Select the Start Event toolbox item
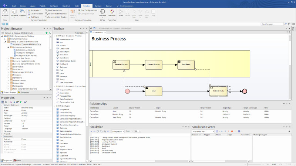 [x=64, y=58]
